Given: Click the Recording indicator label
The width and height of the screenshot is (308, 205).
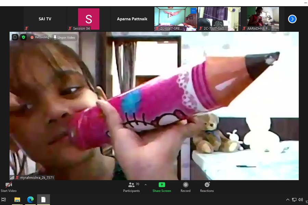Looking at the screenshot, I should tap(40, 37).
